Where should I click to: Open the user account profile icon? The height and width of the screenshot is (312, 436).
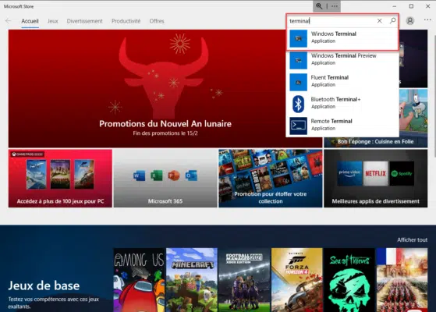(409, 21)
